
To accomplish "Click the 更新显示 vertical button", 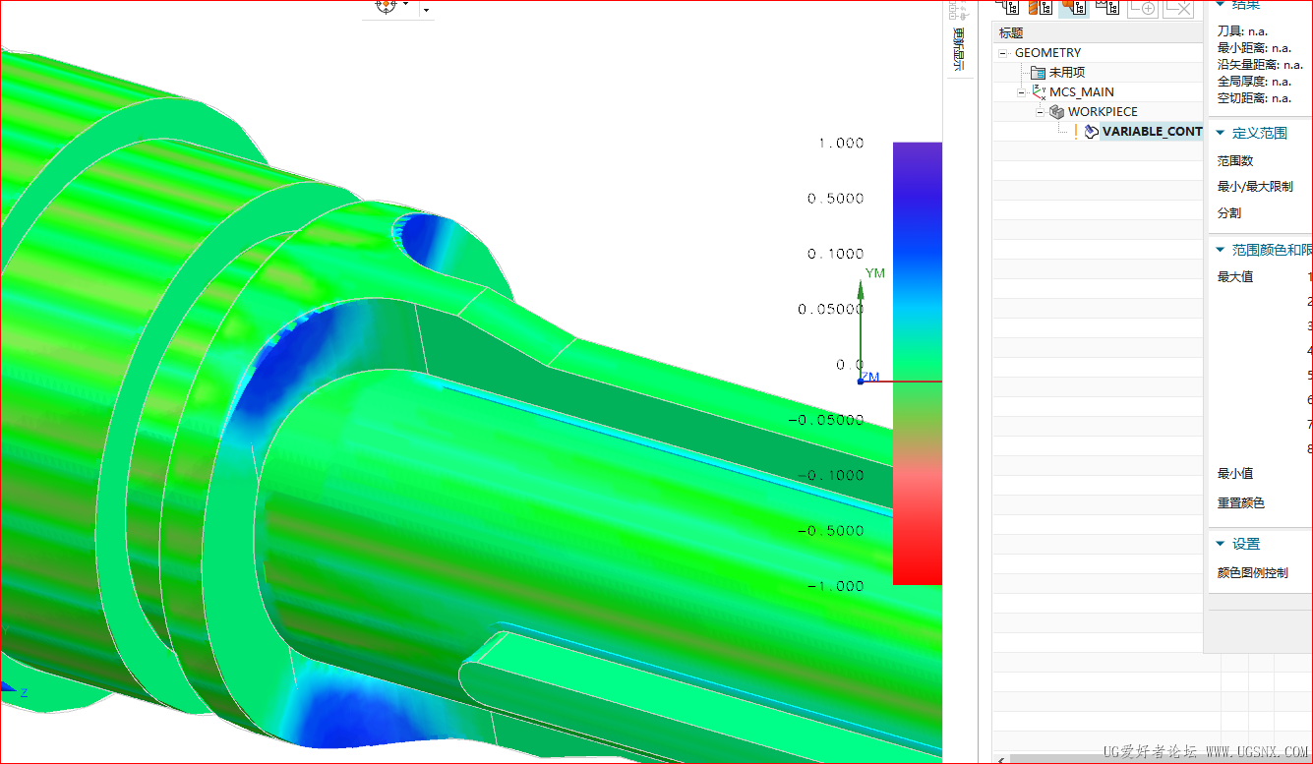I will [959, 47].
